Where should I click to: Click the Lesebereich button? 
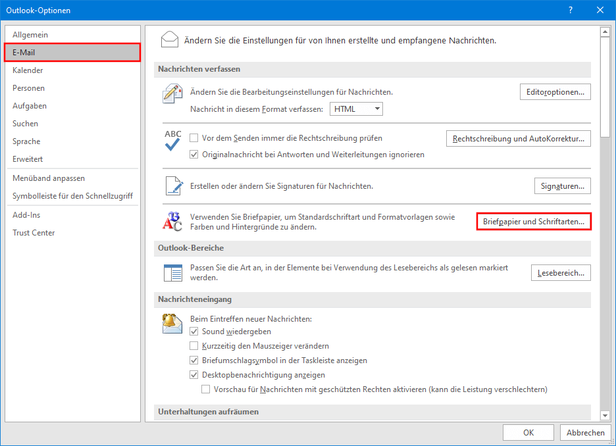coord(561,273)
